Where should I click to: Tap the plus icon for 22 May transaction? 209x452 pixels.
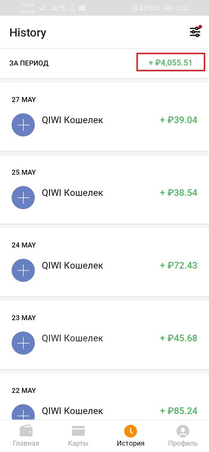click(23, 412)
